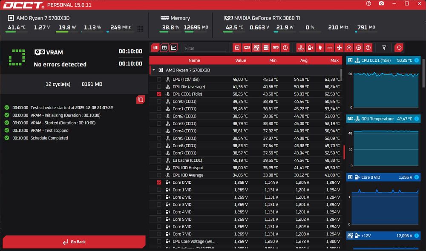Collapse the AMD Ryzen 7 5700X3D group

(153, 70)
